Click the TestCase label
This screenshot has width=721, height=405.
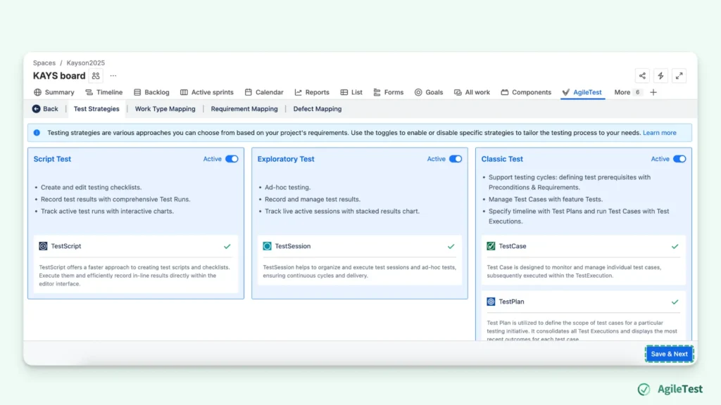(x=513, y=246)
